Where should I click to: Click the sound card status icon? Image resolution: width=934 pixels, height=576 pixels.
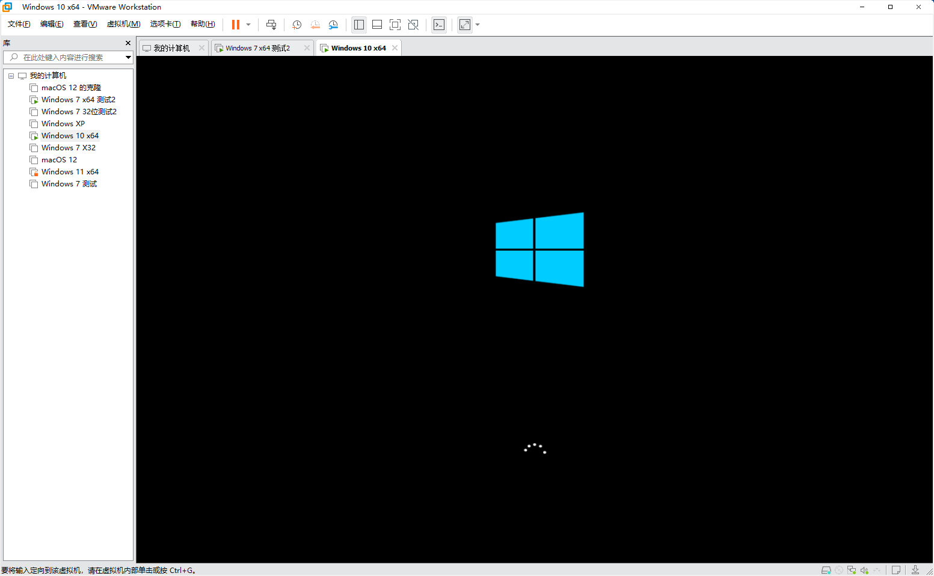[x=864, y=570]
